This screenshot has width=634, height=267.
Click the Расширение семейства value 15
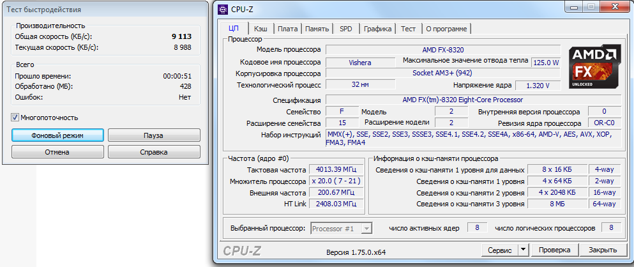(342, 123)
